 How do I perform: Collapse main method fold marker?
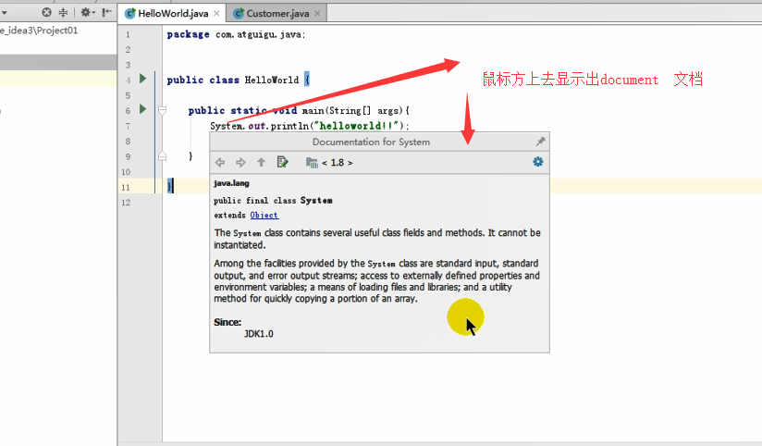(163, 111)
